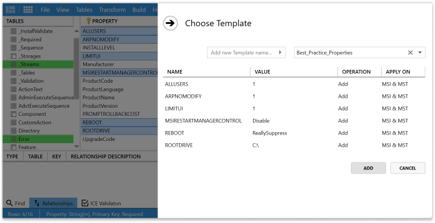Click the Find magnifier icon
The height and width of the screenshot is (223, 435).
pyautogui.click(x=9, y=203)
